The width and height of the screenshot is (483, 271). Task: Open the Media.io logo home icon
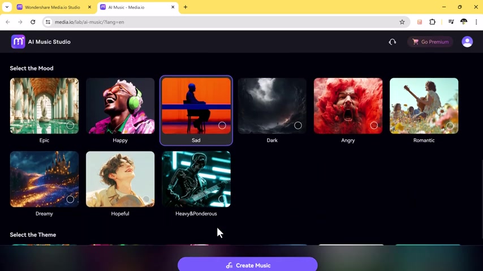(x=18, y=42)
